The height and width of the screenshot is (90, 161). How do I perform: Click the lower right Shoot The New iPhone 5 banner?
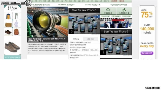point(116,42)
